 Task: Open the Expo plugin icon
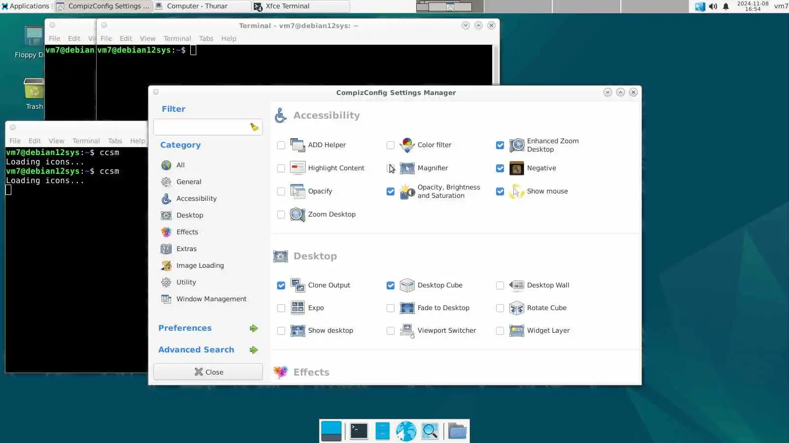tap(298, 308)
